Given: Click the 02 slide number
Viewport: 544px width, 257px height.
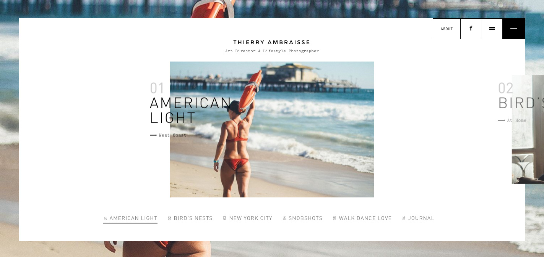Looking at the screenshot, I should point(505,88).
